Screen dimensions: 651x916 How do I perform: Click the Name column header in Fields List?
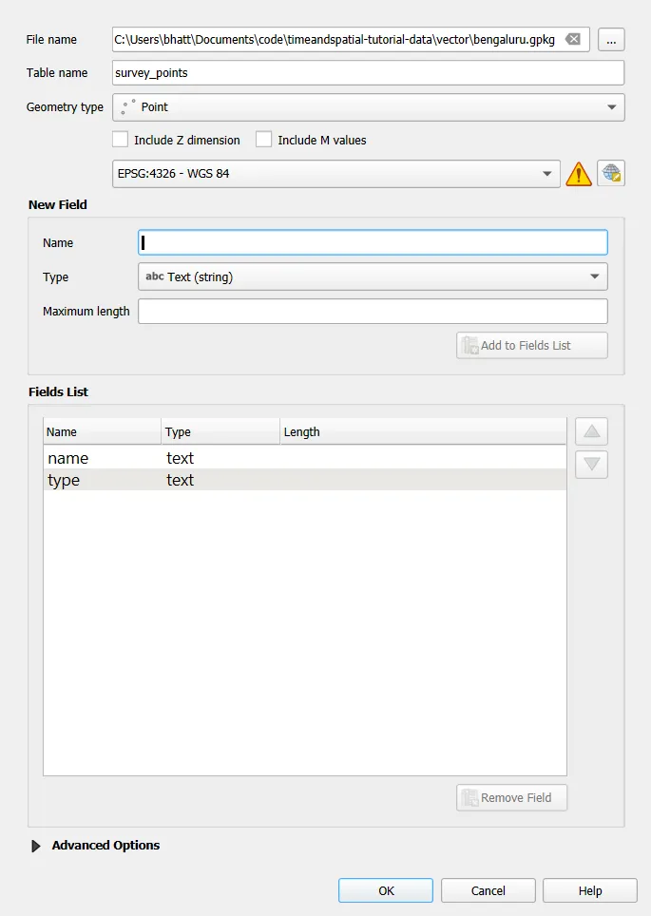point(103,431)
